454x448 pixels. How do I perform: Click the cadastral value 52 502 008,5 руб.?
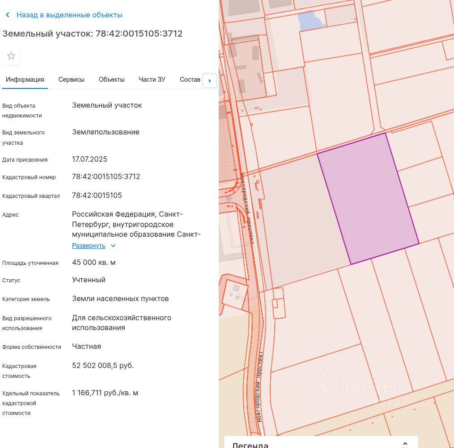pos(102,366)
